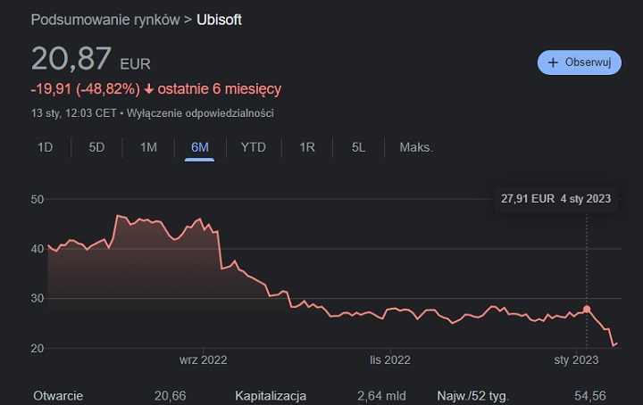The width and height of the screenshot is (643, 405).
Task: Switch to the 1M chart tab
Action: click(148, 147)
